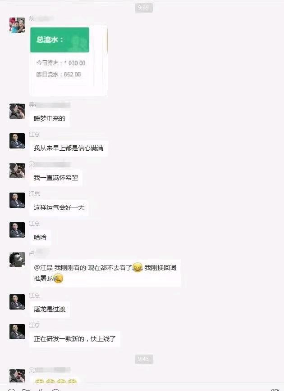Open the file folder icon in input toolbar
This screenshot has width=284, height=391.
(x=26, y=389)
